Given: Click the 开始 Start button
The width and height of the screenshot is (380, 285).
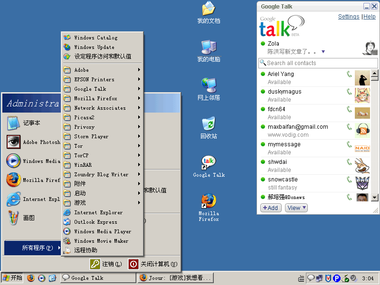Looking at the screenshot, I should pyautogui.click(x=12, y=278).
